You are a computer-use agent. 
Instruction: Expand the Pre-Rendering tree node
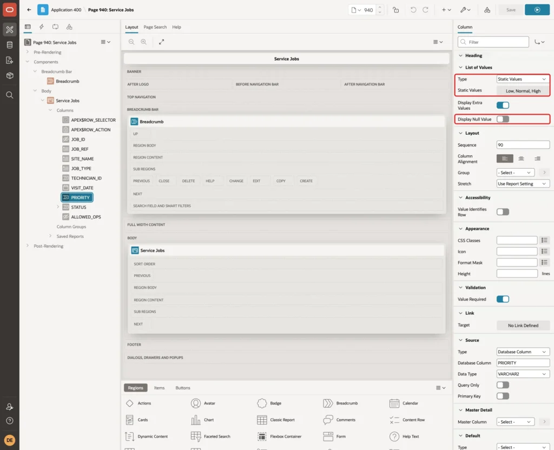pos(28,52)
